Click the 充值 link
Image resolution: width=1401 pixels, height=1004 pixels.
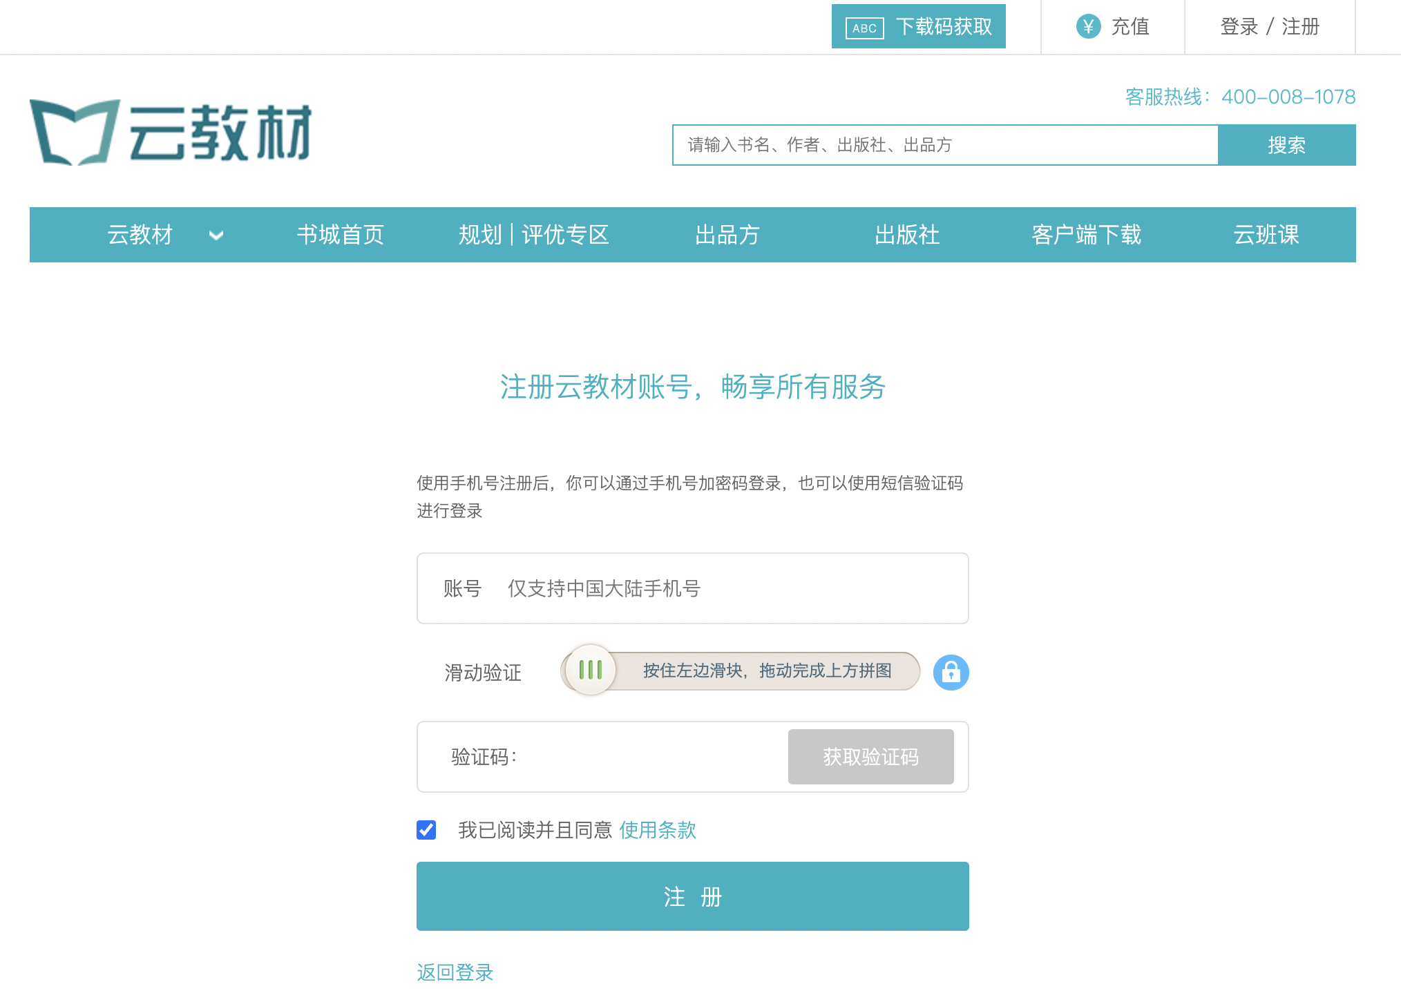pos(1130,27)
